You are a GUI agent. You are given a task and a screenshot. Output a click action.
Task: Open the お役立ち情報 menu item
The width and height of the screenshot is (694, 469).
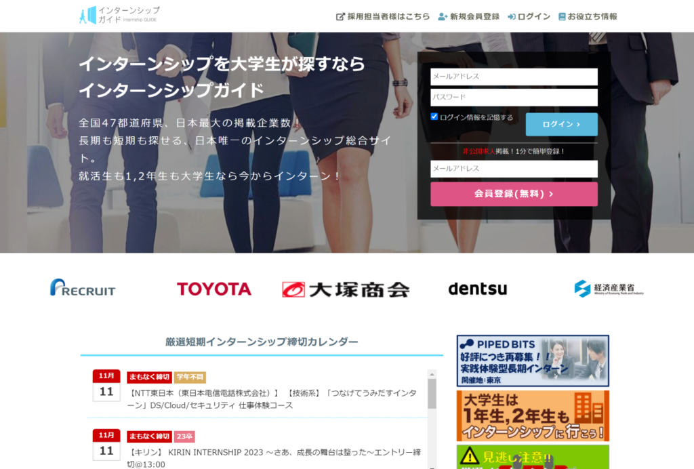tap(592, 17)
